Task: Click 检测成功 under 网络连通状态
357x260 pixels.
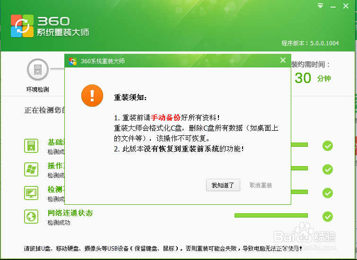Action: coord(59,223)
